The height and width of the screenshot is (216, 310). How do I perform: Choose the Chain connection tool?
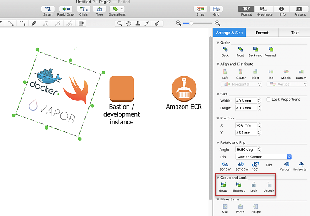click(x=84, y=9)
